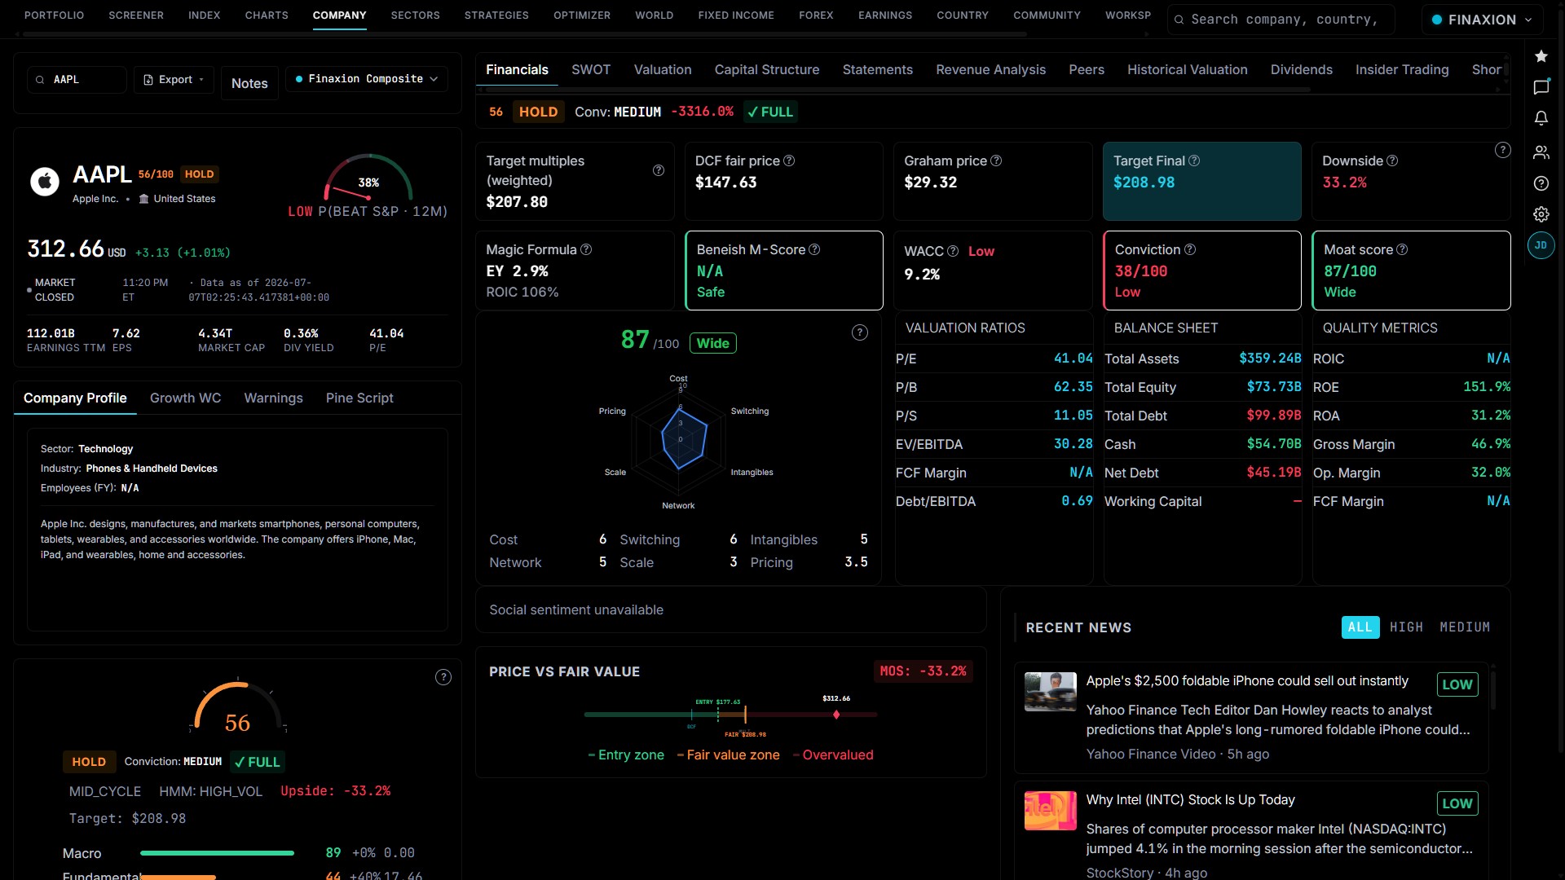Screen dimensions: 1565x880
Task: Open the Pine Script tab
Action: point(359,398)
